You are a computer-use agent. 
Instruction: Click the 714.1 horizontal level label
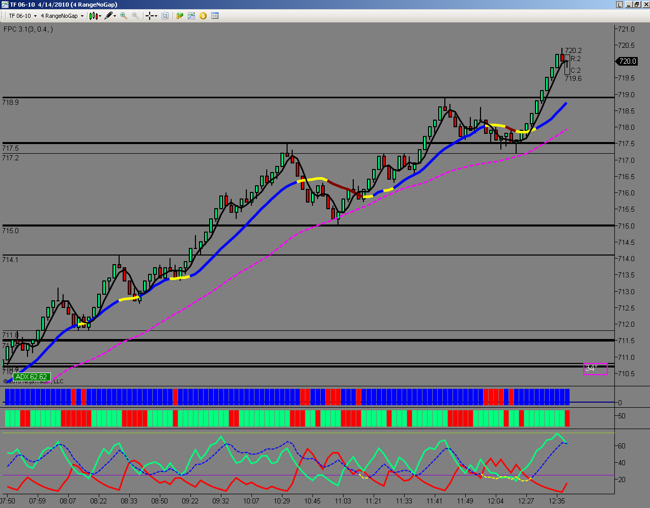click(x=10, y=260)
